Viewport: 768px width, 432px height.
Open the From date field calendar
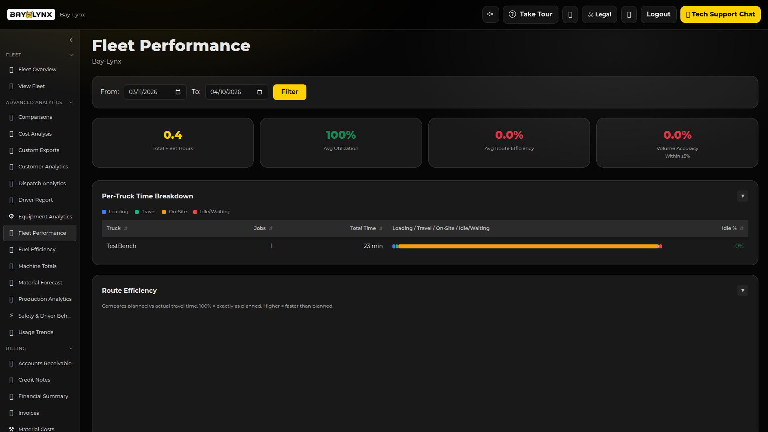click(177, 92)
